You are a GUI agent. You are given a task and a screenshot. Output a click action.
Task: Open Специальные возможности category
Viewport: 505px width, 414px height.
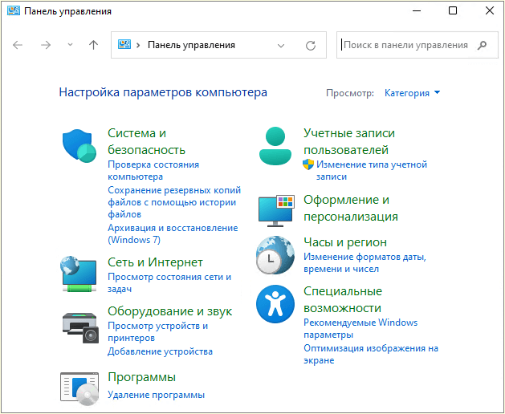pos(343,299)
